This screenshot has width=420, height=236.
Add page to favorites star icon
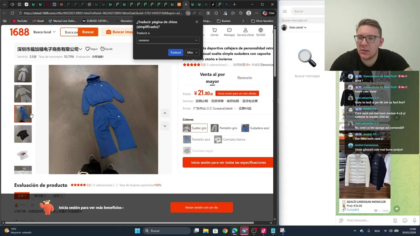[x=200, y=13]
